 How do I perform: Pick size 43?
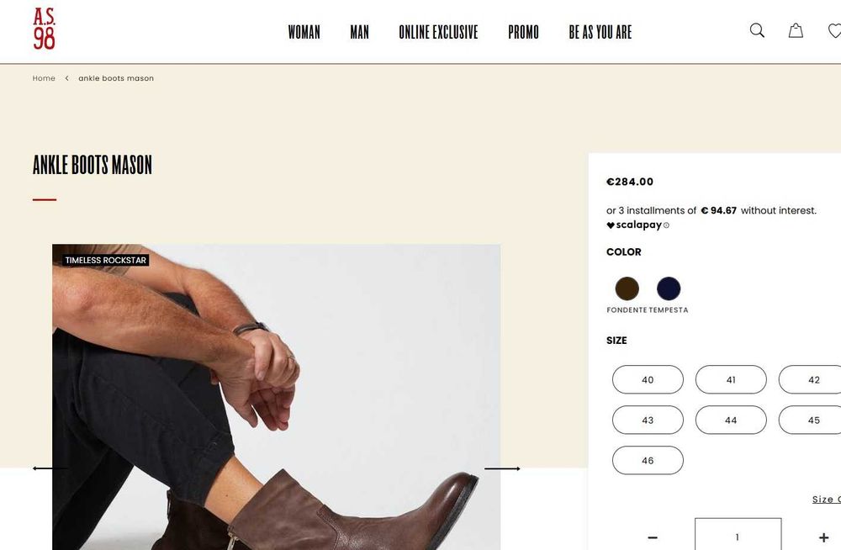click(648, 420)
